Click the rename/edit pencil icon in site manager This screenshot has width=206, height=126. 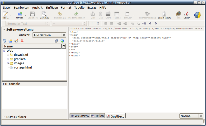[x=16, y=41]
